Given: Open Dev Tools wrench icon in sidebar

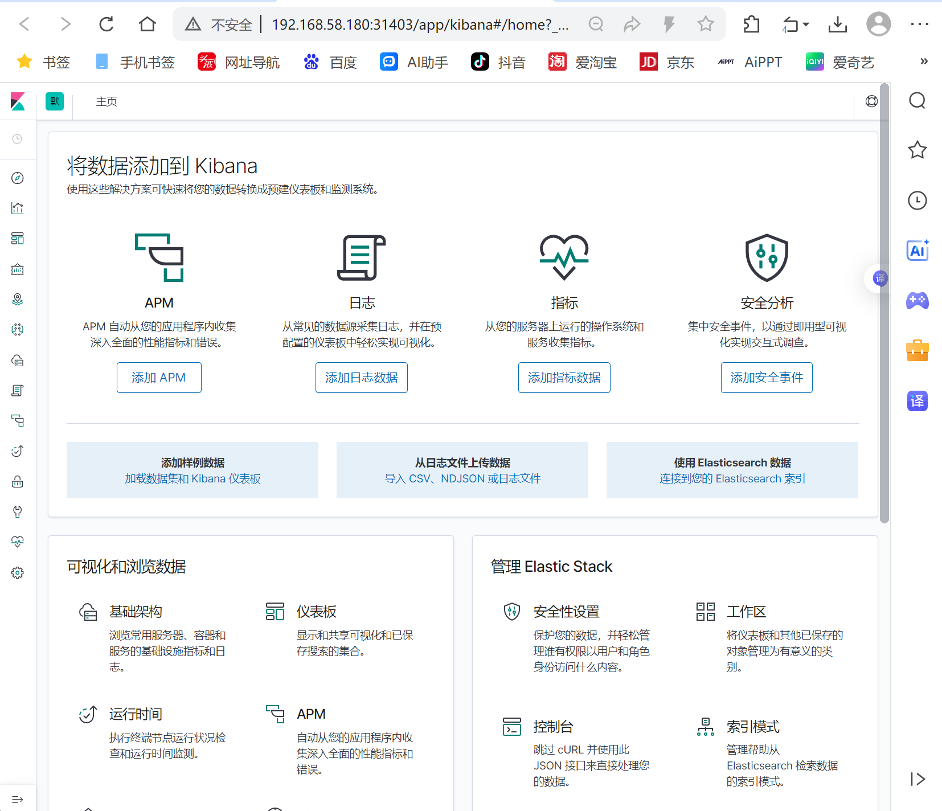Looking at the screenshot, I should coord(18,512).
